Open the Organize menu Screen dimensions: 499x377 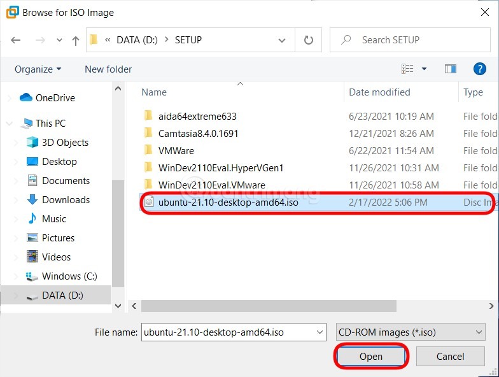tap(38, 69)
